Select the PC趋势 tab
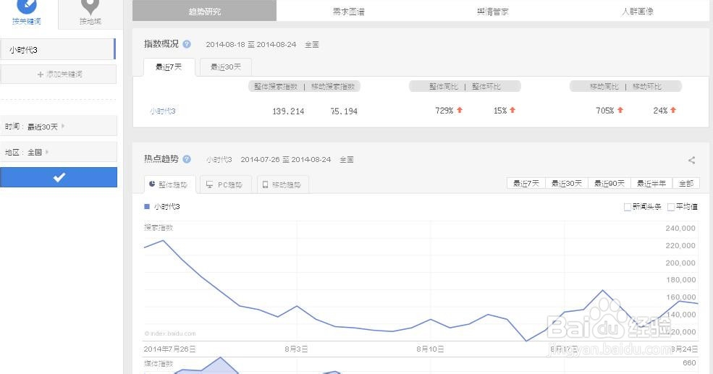The height and width of the screenshot is (374, 713). click(x=226, y=184)
